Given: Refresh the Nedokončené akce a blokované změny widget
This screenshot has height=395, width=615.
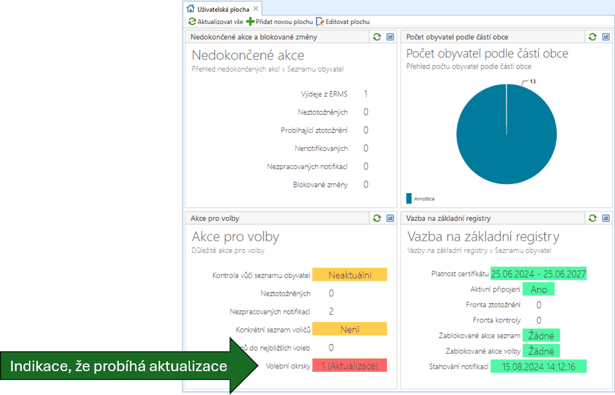Looking at the screenshot, I should point(377,37).
